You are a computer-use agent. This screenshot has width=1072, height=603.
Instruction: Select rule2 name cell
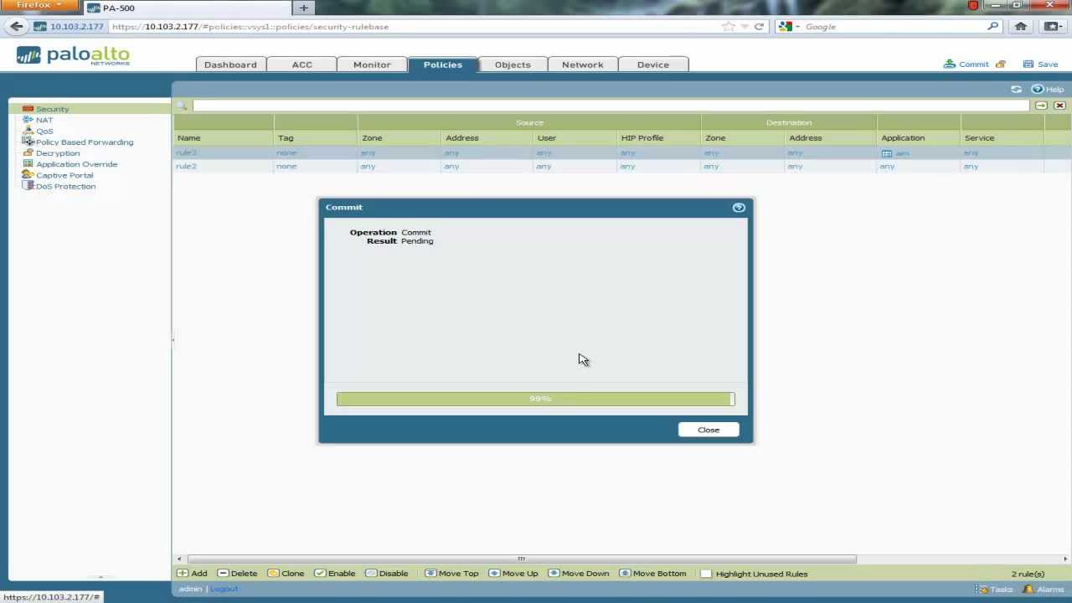[x=223, y=166]
